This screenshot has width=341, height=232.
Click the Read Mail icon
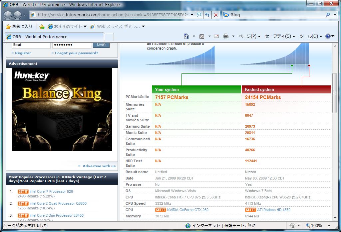(x=216, y=36)
